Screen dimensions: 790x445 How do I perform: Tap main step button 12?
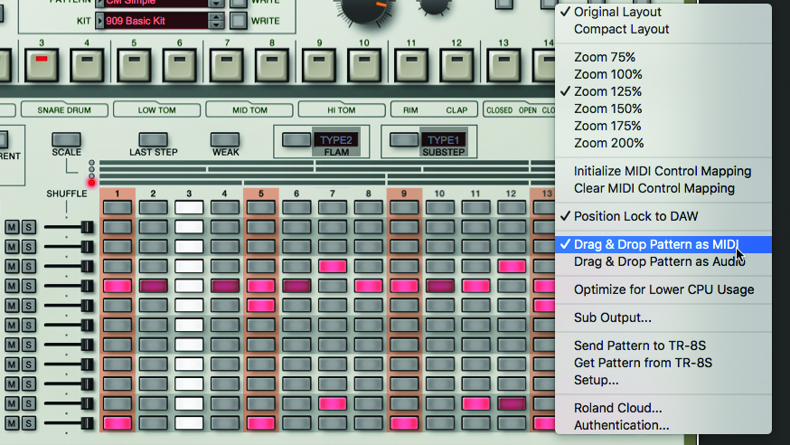pyautogui.click(x=456, y=64)
